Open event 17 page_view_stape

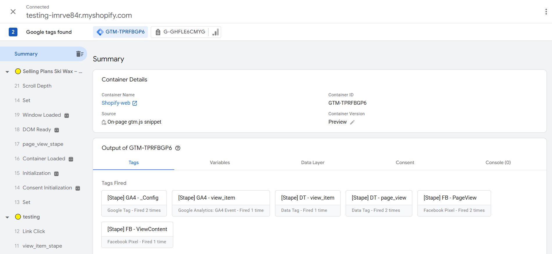click(x=39, y=144)
